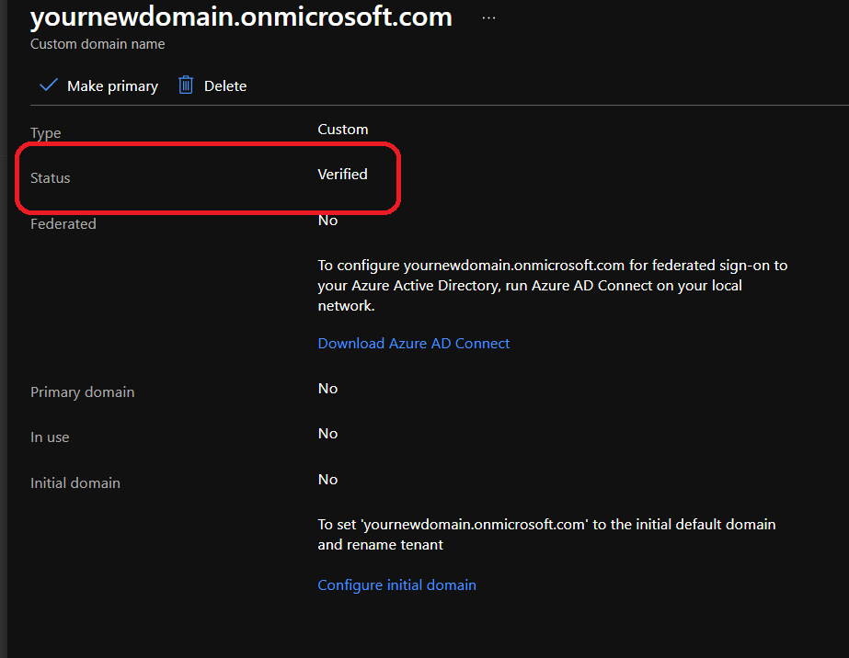Image resolution: width=849 pixels, height=658 pixels.
Task: Click the Make primary checkmark icon
Action: (48, 85)
